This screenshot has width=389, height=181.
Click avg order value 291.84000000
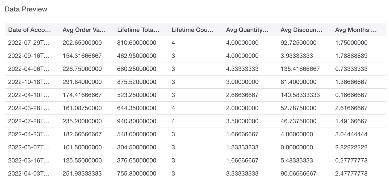tap(82, 82)
